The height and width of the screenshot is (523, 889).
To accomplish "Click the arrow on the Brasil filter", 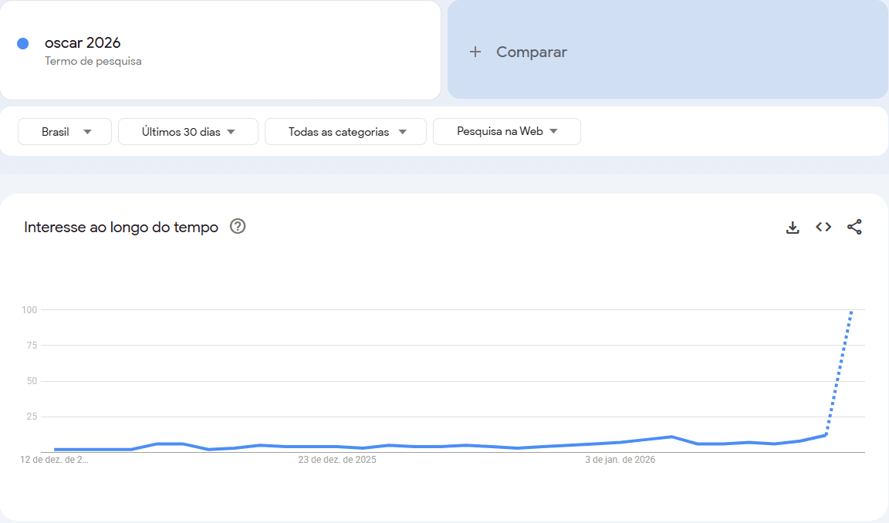I will tap(87, 132).
